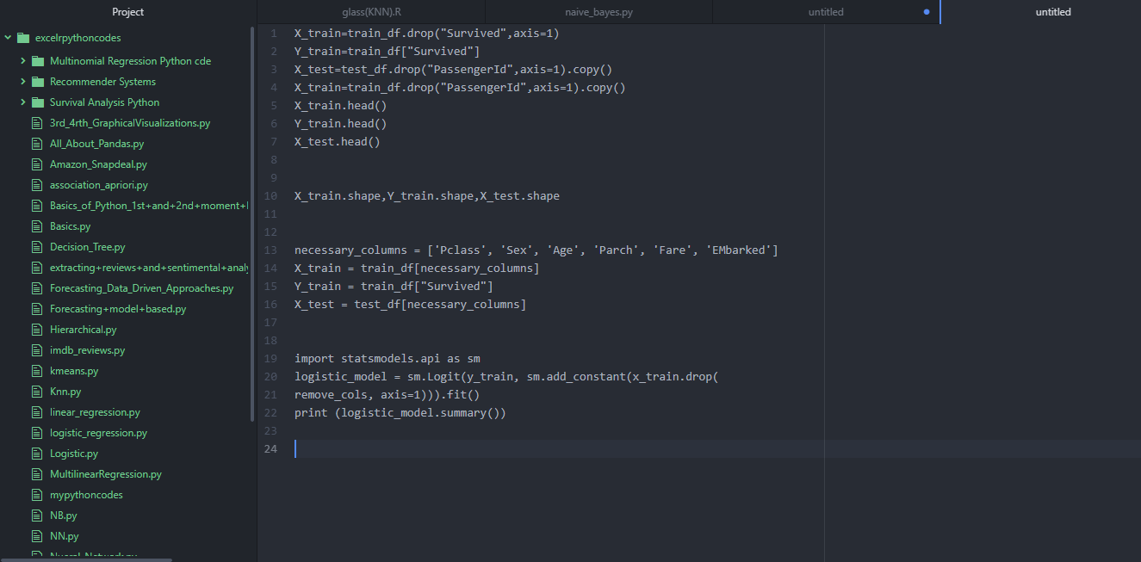The height and width of the screenshot is (562, 1141).
Task: Expand the Multinomial Regression Python cde folder
Action: [x=23, y=61]
